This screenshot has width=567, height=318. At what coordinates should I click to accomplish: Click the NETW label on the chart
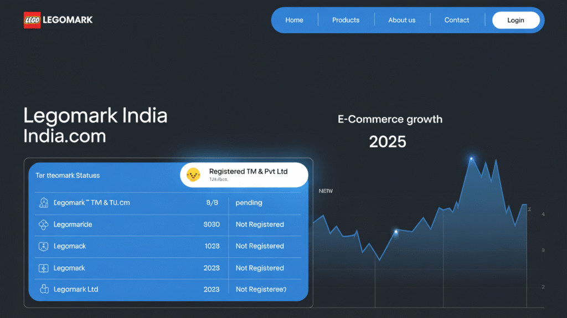(326, 191)
